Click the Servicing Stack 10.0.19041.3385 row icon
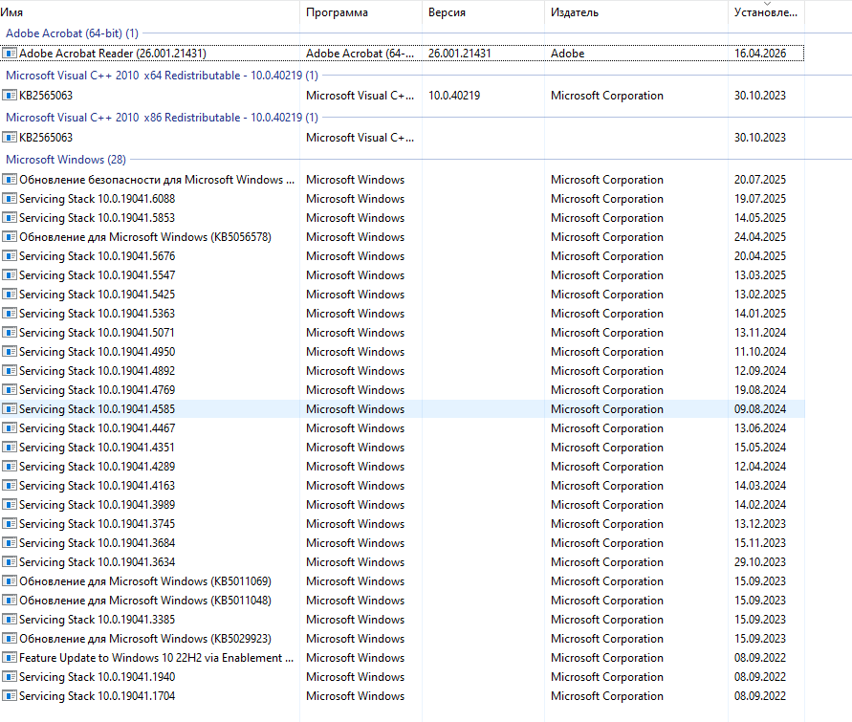This screenshot has width=852, height=722. 10,620
